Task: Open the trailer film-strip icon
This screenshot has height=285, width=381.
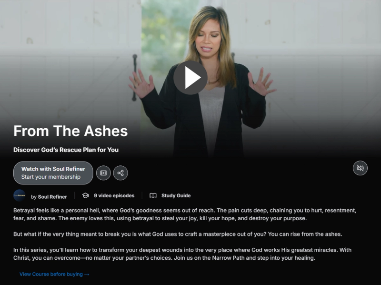Action: (103, 173)
